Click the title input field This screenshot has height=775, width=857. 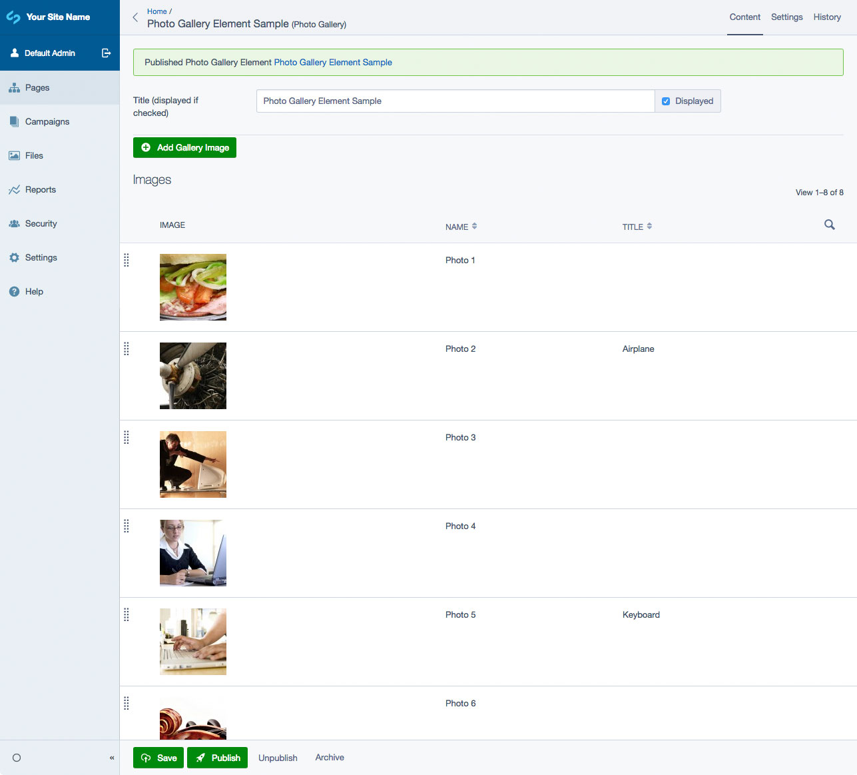(455, 101)
